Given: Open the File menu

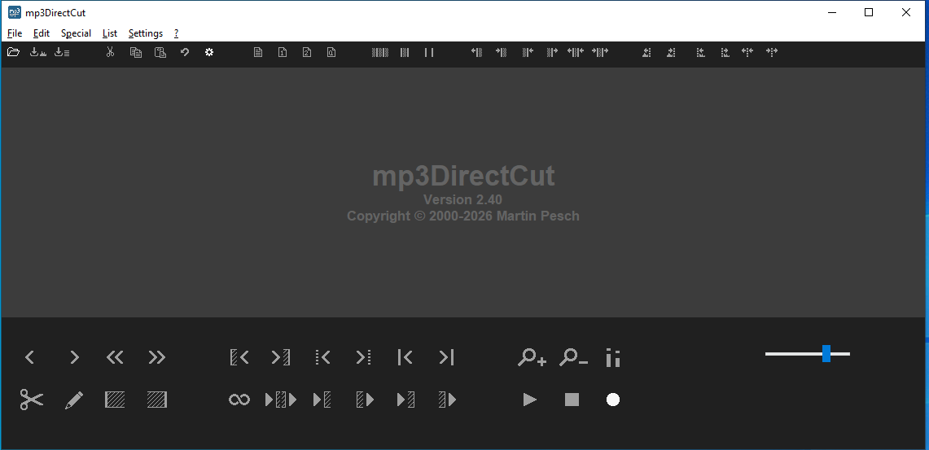Looking at the screenshot, I should [14, 33].
